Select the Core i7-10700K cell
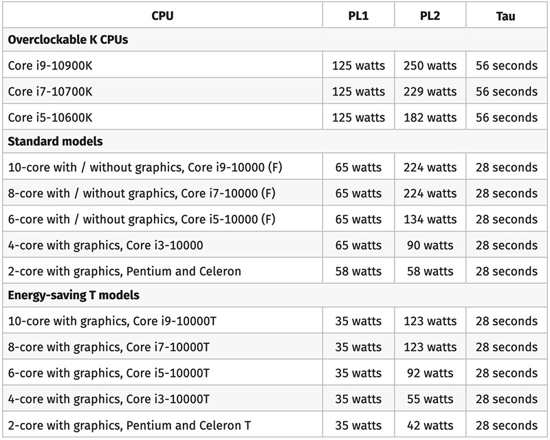Image resolution: width=550 pixels, height=440 pixels. (x=49, y=91)
